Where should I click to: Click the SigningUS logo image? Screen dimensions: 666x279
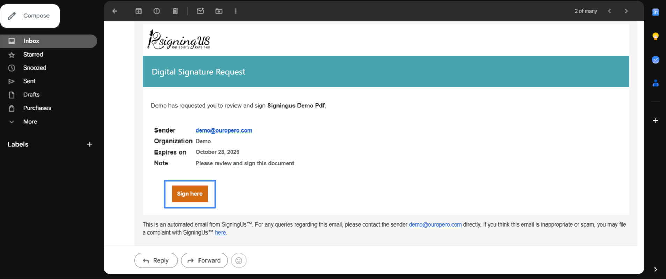pyautogui.click(x=179, y=40)
